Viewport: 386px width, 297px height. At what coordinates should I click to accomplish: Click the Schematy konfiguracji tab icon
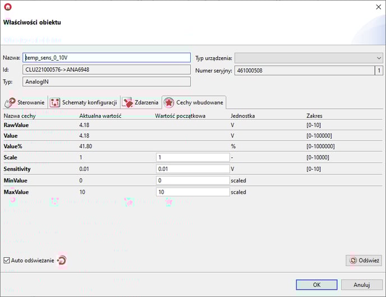coord(54,102)
